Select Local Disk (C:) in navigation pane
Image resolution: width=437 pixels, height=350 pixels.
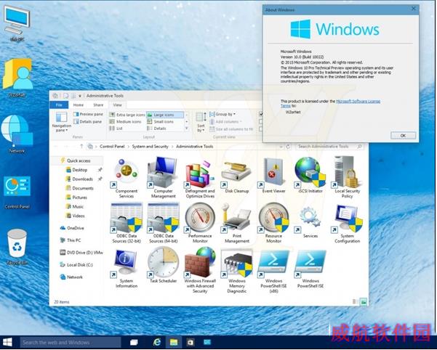76,264
